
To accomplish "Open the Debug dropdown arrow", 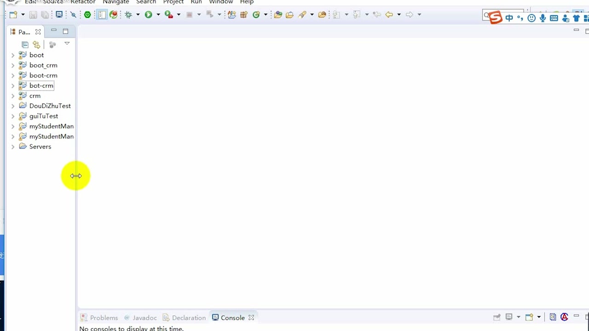I will click(x=138, y=15).
